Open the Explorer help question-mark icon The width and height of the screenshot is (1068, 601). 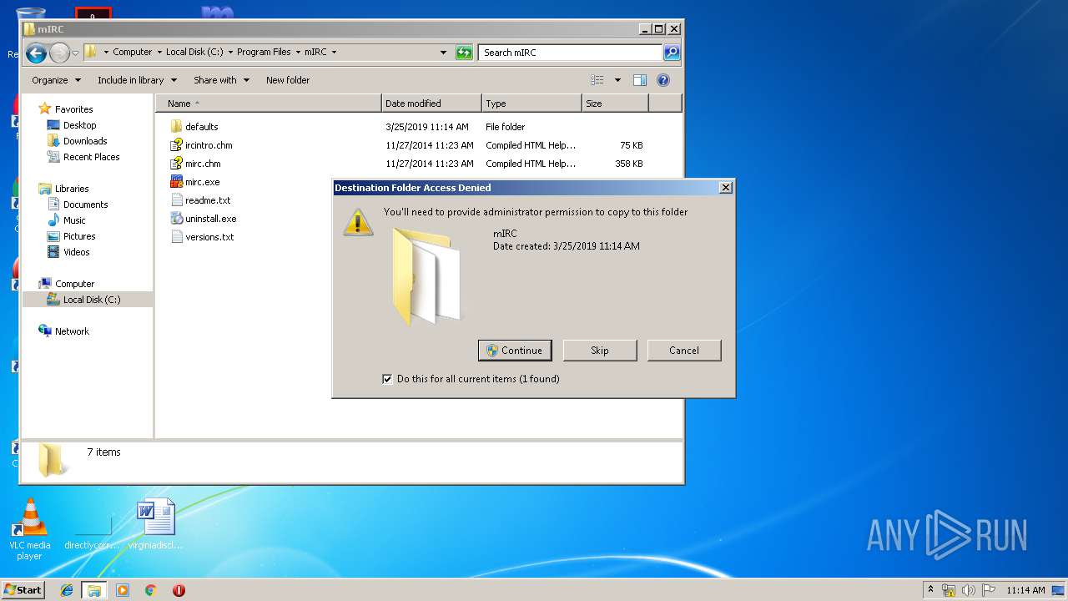[x=663, y=80]
